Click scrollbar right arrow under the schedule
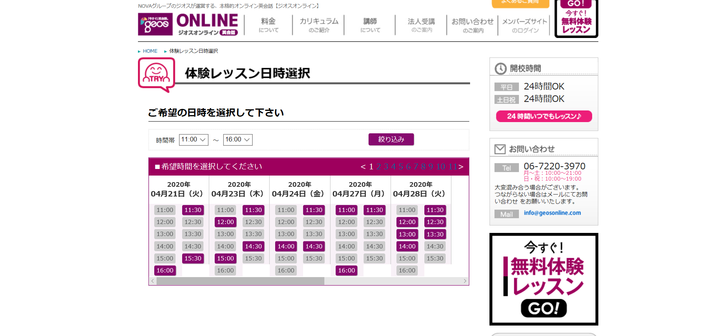Viewport: 715px width, 336px height. pos(465,281)
